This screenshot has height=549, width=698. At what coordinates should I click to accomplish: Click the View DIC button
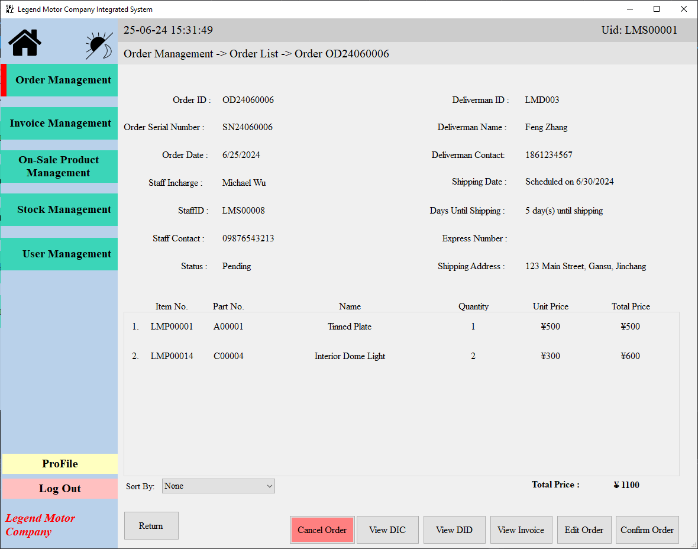coord(387,529)
